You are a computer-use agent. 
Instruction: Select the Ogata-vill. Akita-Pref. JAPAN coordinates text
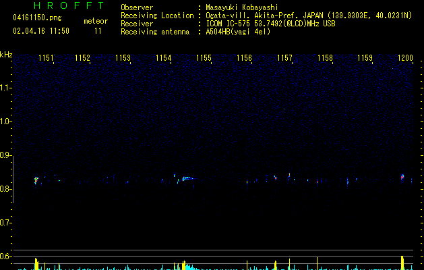[x=309, y=16]
